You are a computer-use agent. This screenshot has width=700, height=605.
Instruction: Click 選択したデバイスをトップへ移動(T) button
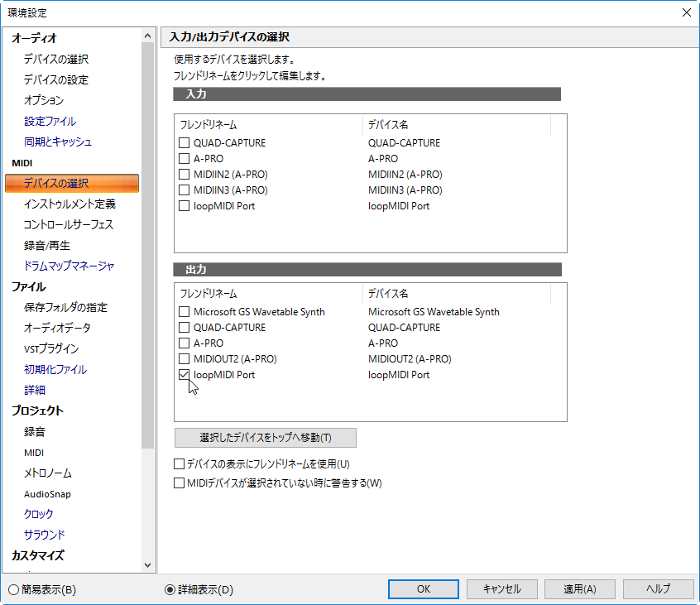point(265,438)
